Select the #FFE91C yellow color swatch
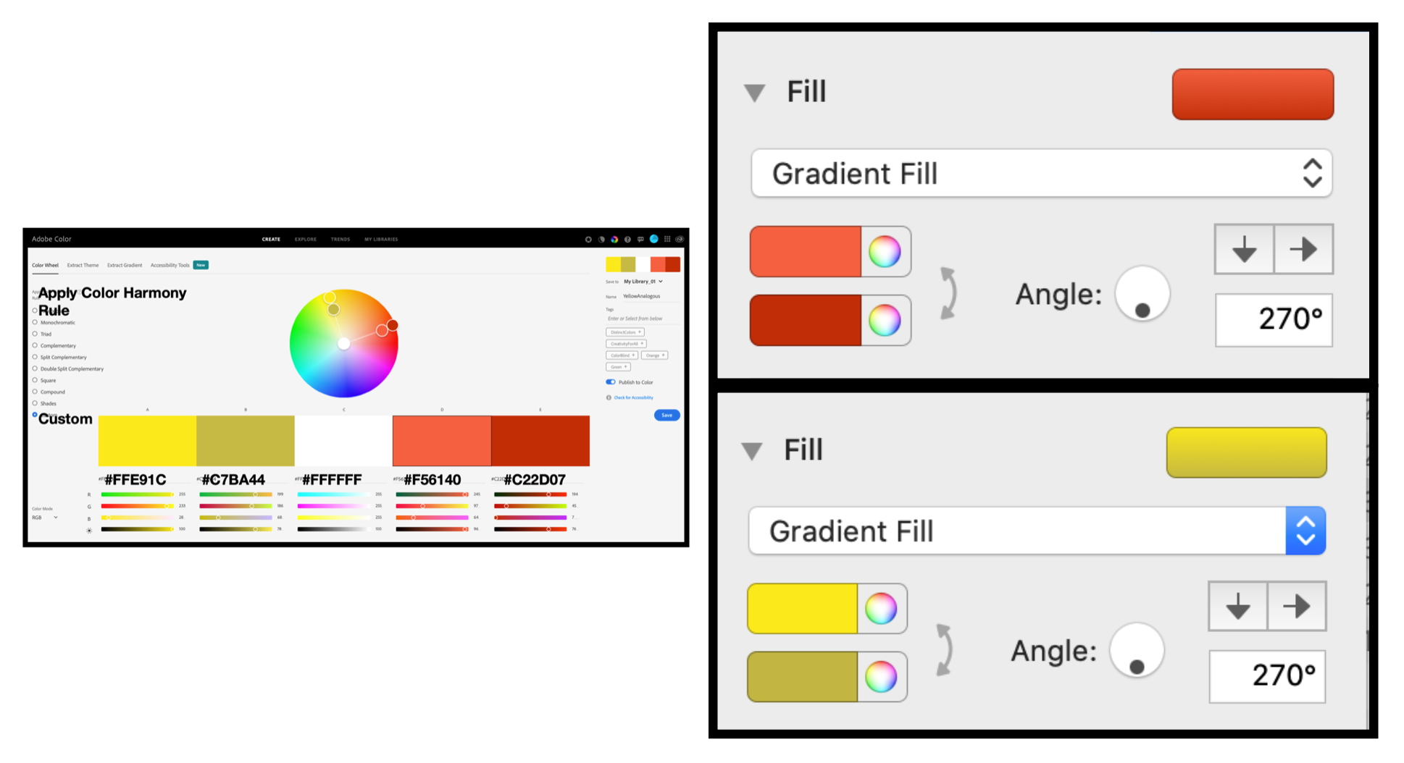Image resolution: width=1404 pixels, height=763 pixels. tap(146, 440)
